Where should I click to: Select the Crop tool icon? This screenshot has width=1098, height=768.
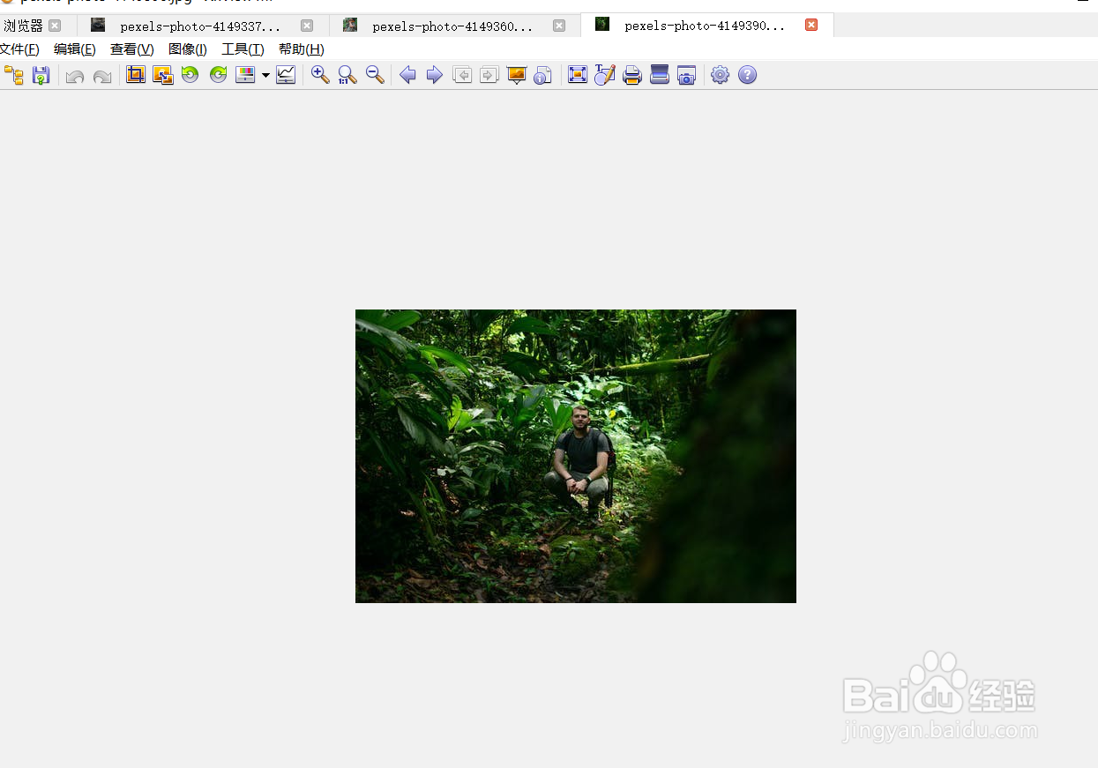click(x=135, y=75)
